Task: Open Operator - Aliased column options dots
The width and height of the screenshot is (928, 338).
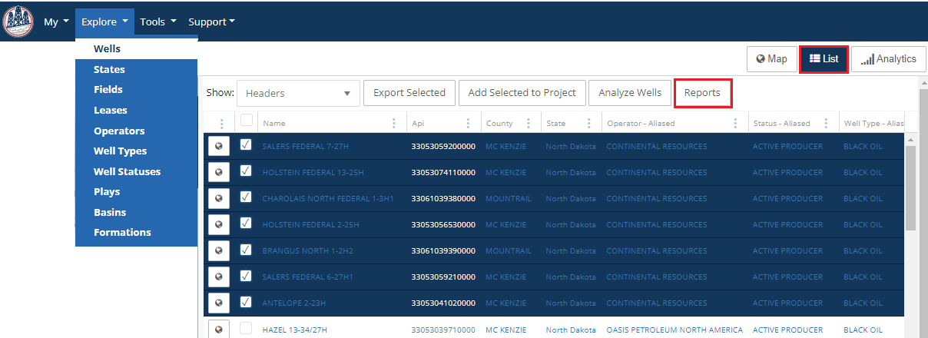Action: click(735, 123)
